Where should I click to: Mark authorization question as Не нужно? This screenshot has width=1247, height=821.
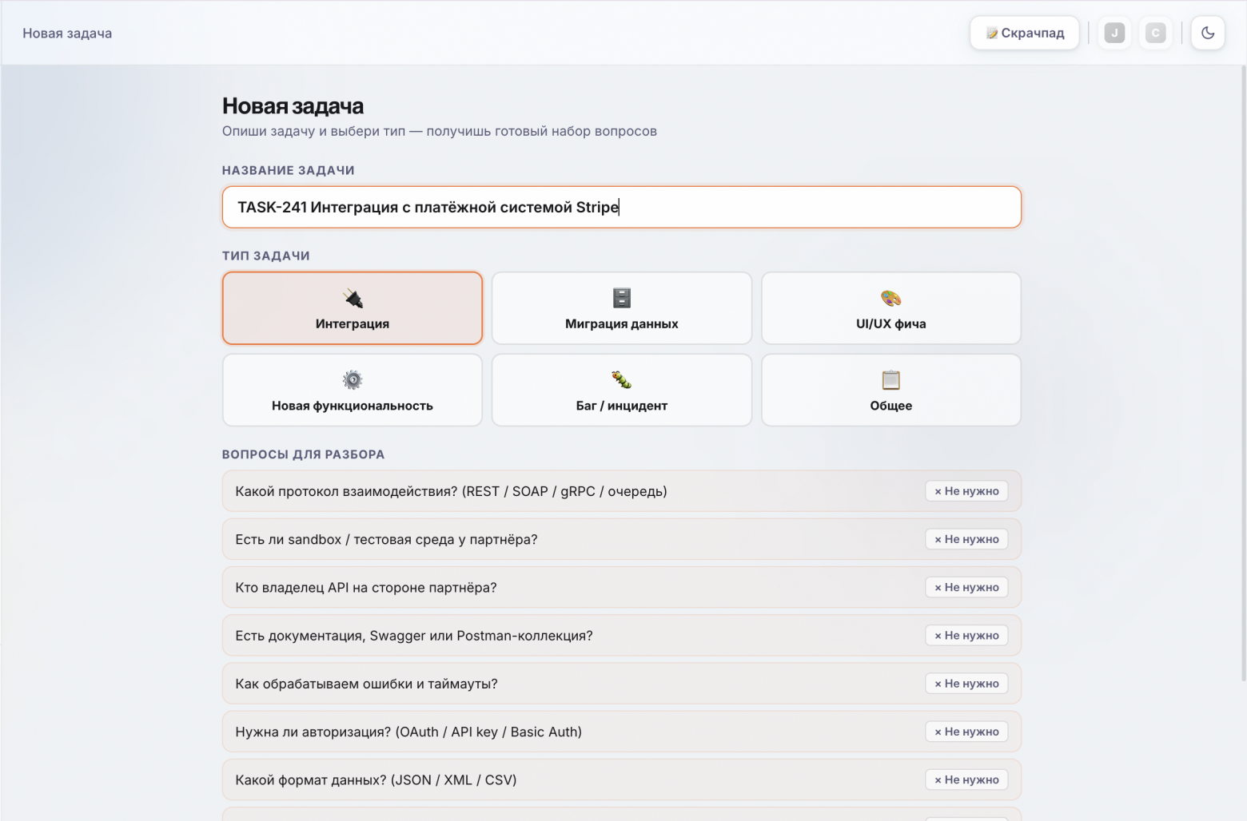click(x=966, y=732)
